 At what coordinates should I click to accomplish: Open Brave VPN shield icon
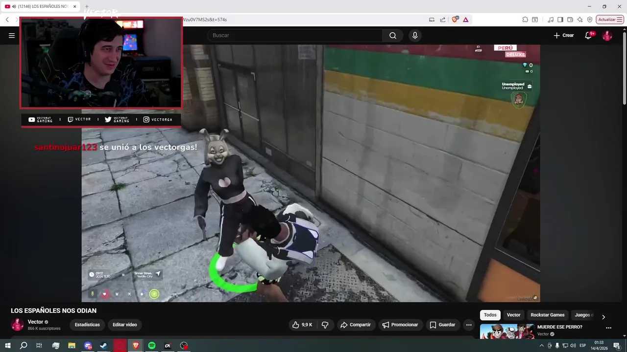click(x=590, y=20)
